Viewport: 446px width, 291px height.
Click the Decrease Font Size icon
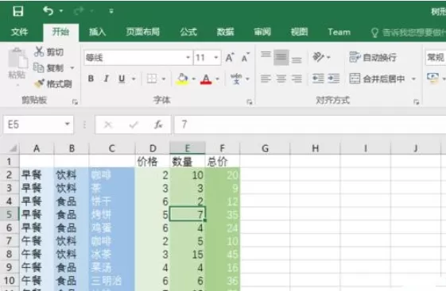click(246, 58)
